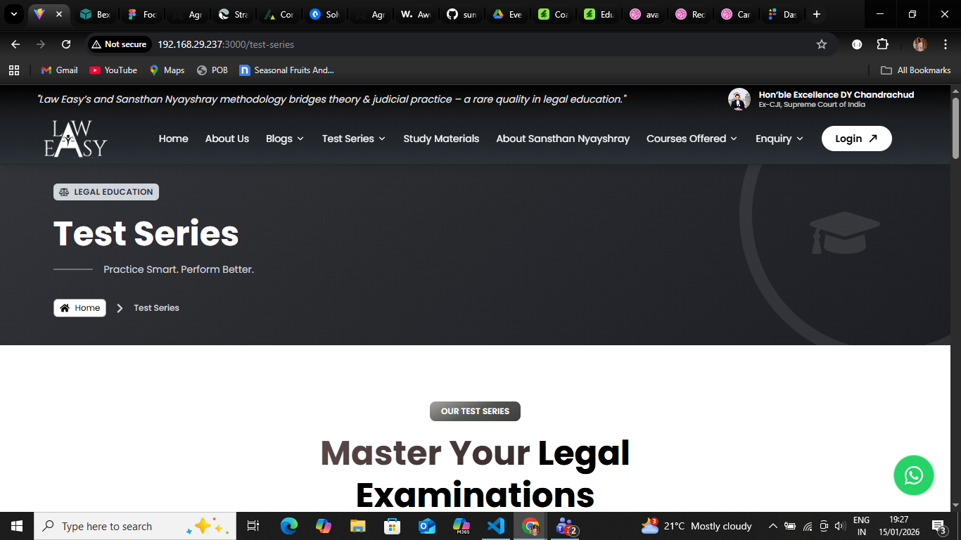Expand the Blogs dropdown menu

point(284,139)
